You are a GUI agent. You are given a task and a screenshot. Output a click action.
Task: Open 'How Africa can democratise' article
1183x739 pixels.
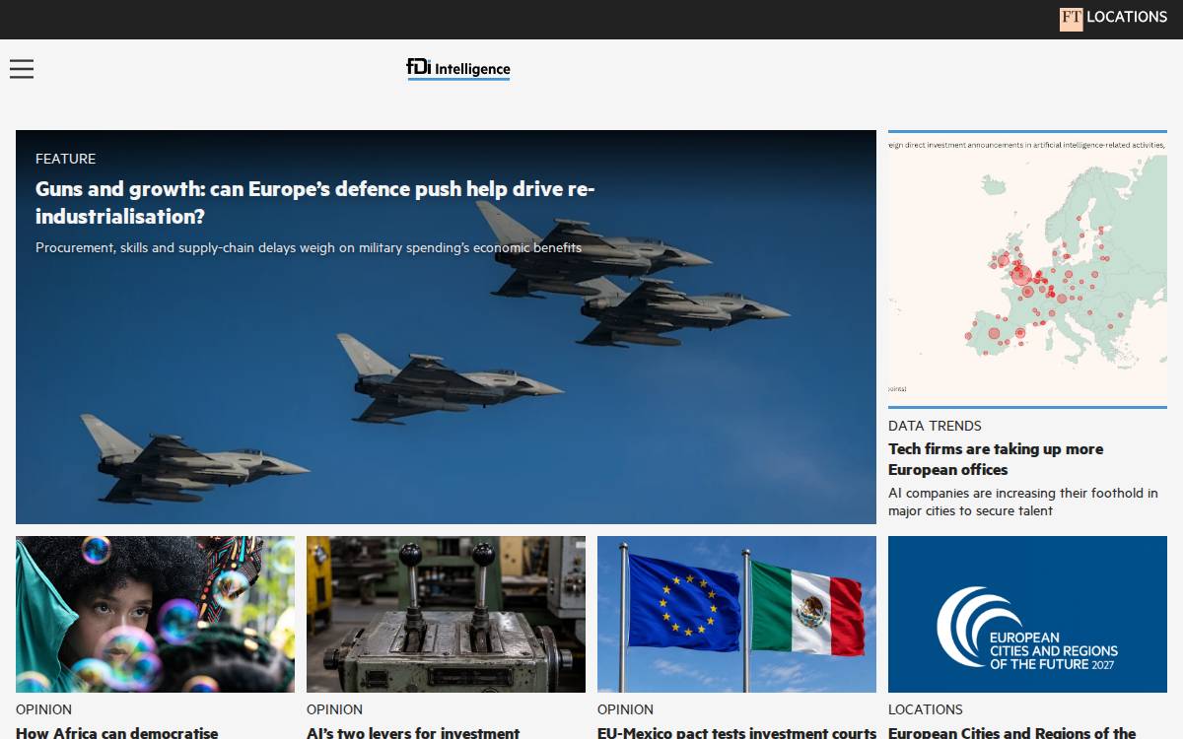click(x=117, y=732)
